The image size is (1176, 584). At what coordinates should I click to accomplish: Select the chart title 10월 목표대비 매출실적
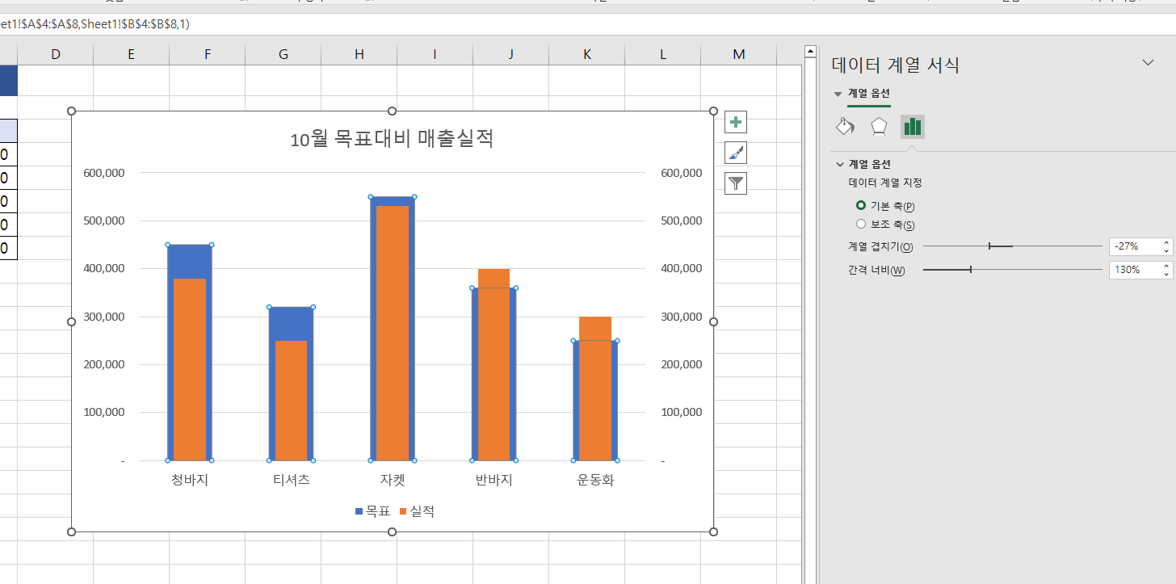pos(392,139)
